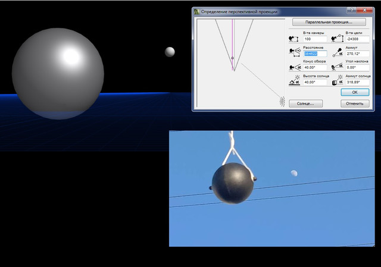This screenshot has width=381, height=267.
Task: Click the help question mark button
Action: click(x=351, y=10)
